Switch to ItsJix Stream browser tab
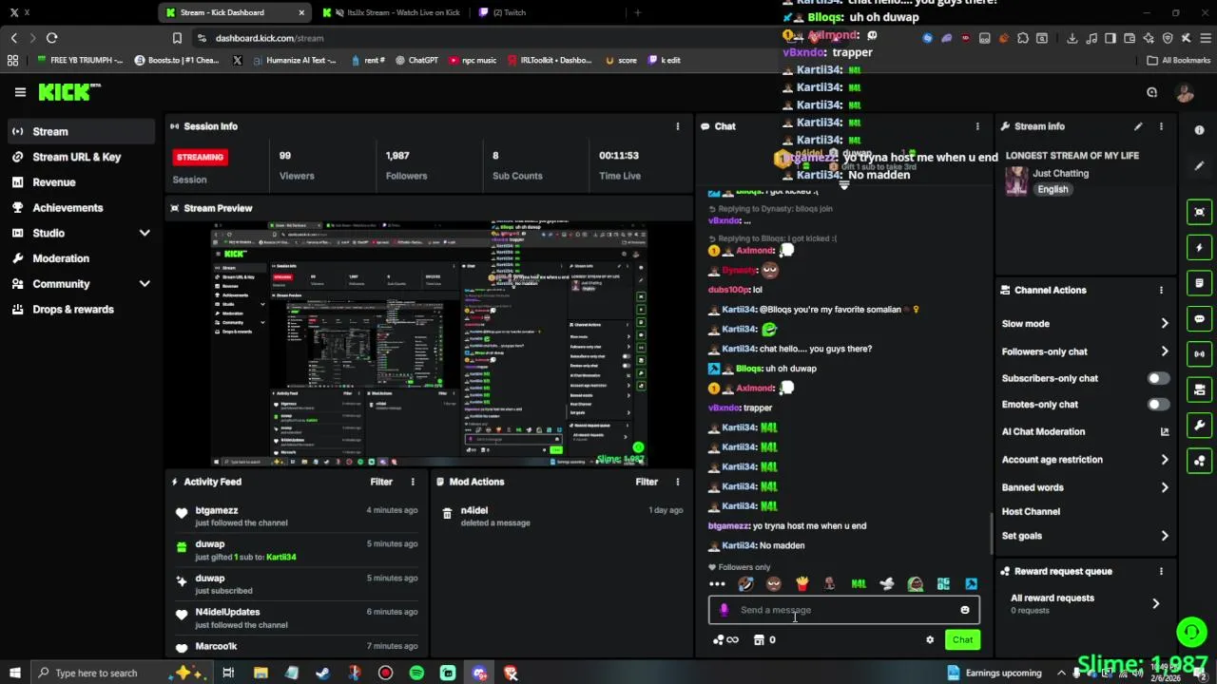This screenshot has width=1217, height=684. [x=390, y=12]
